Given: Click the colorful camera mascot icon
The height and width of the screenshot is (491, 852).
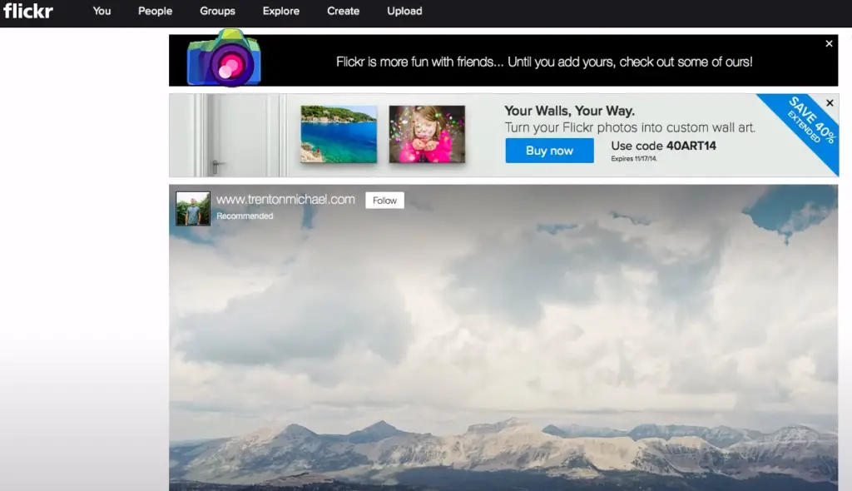Looking at the screenshot, I should (224, 58).
